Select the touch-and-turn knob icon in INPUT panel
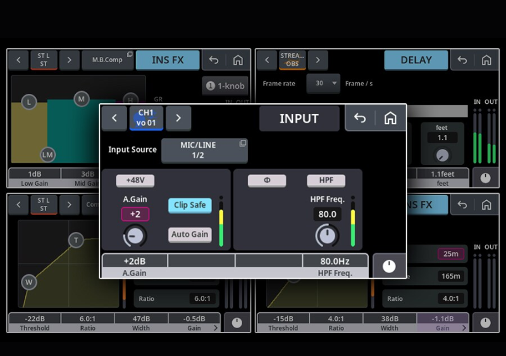The width and height of the screenshot is (506, 356). click(389, 266)
